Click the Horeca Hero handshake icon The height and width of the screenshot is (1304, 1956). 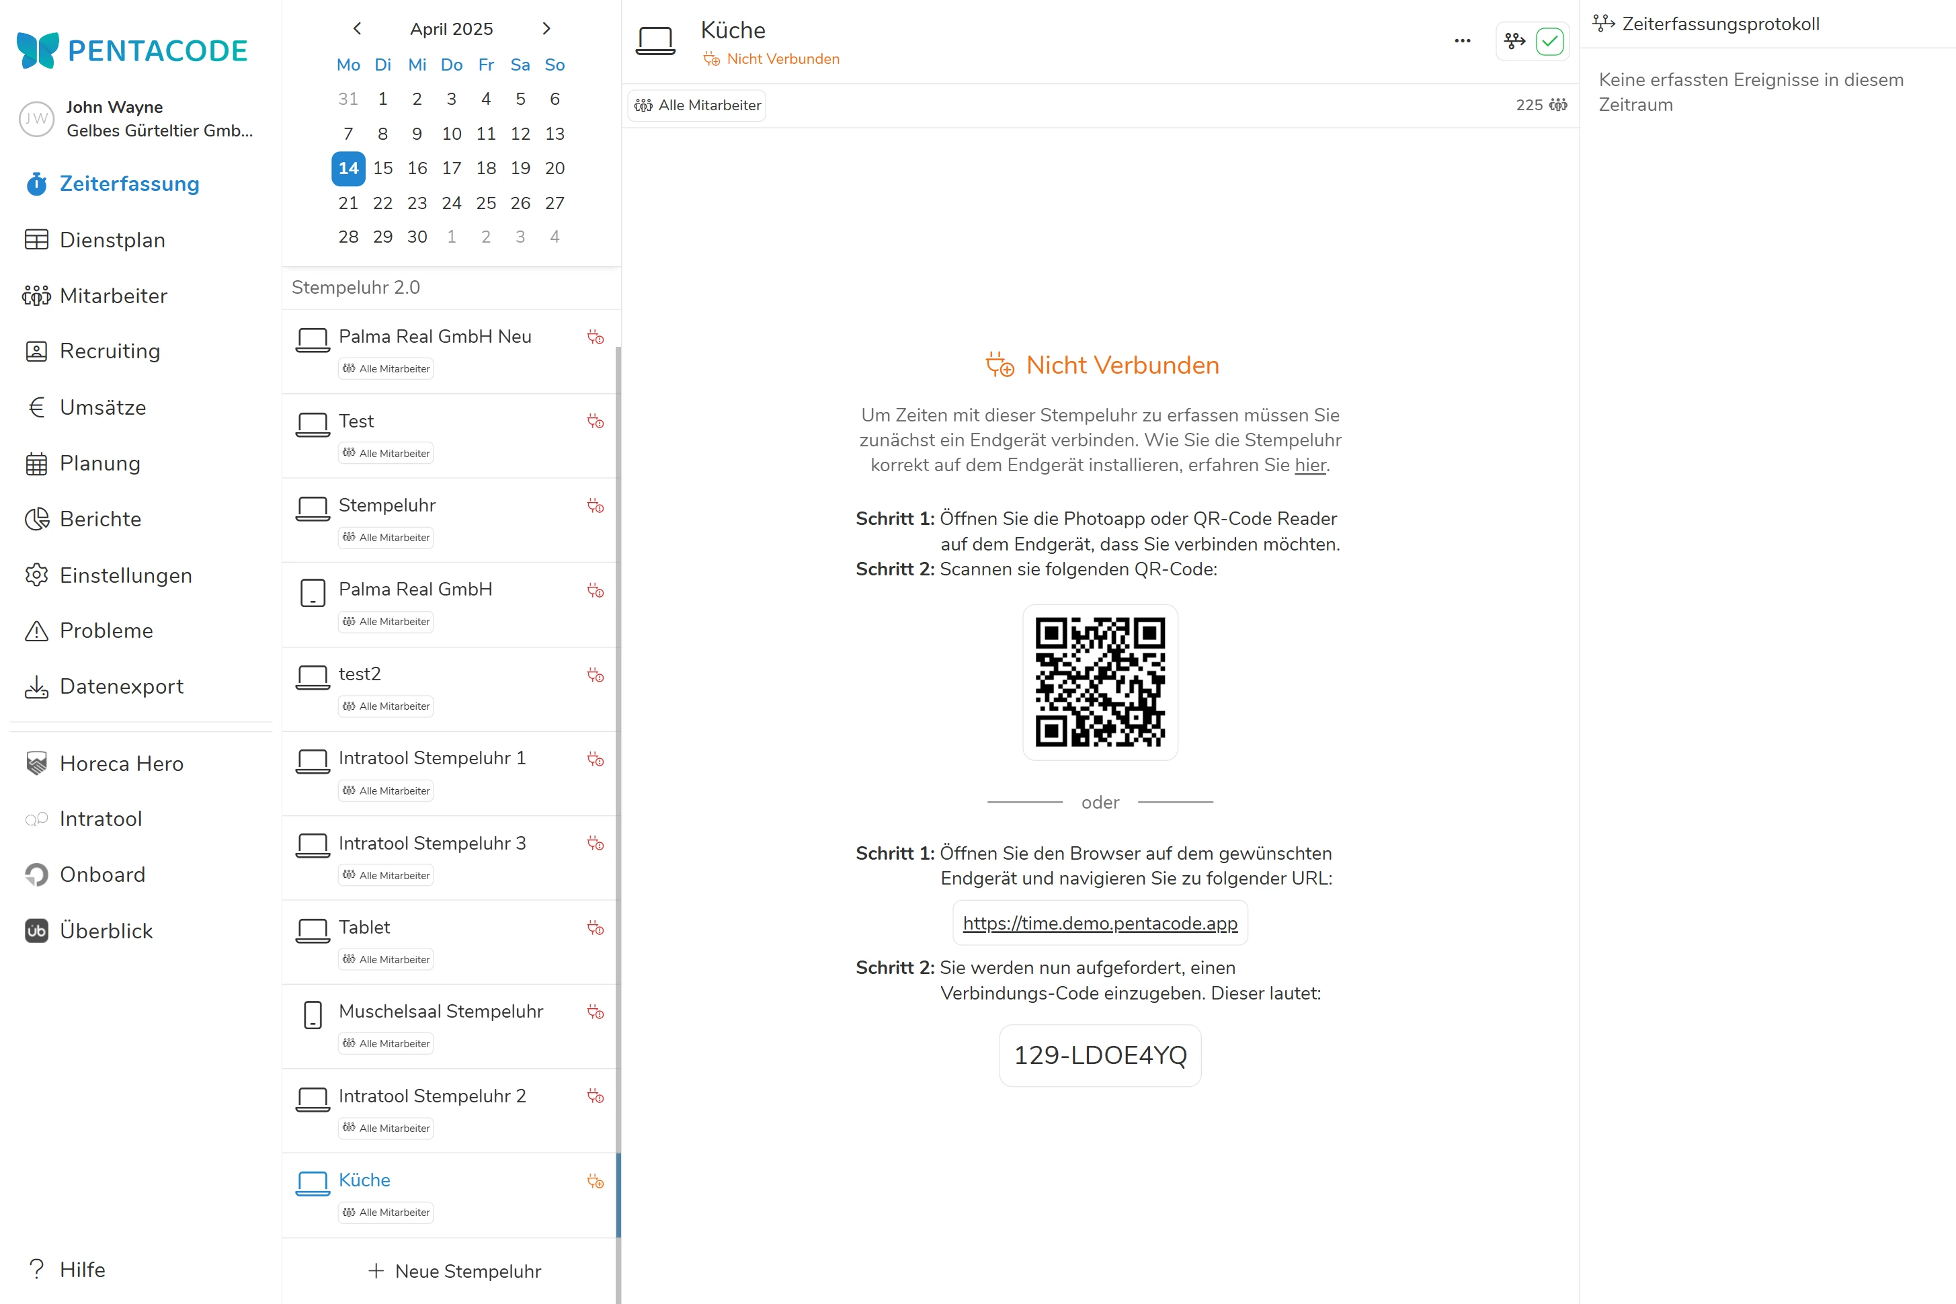click(x=36, y=763)
